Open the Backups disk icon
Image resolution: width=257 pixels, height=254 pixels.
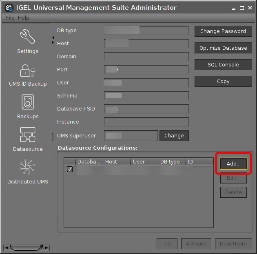point(27,102)
